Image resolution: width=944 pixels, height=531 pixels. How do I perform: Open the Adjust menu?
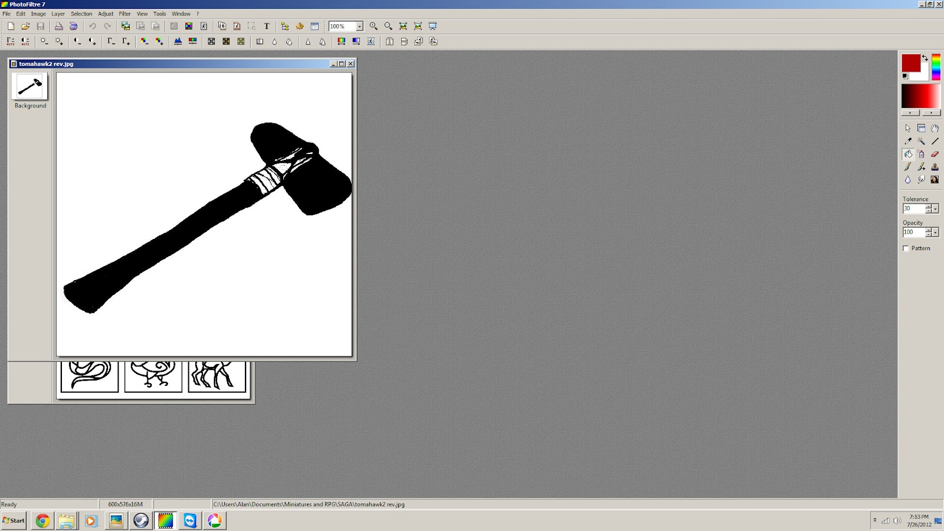(x=106, y=14)
